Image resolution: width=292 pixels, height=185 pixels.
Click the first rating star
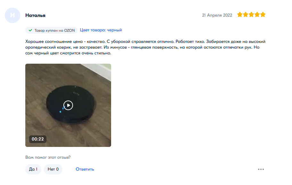pos(240,14)
